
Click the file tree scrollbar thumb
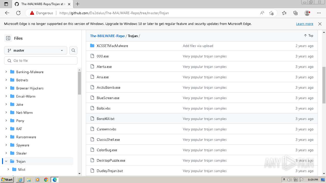79,83
